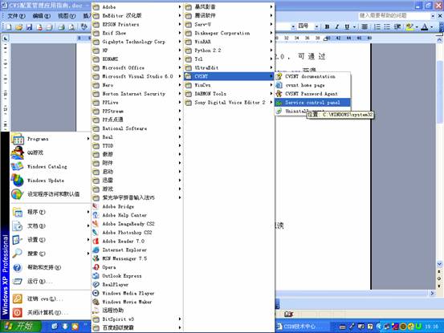
Task: Click Word help search input box
Action: pyautogui.click(x=393, y=15)
